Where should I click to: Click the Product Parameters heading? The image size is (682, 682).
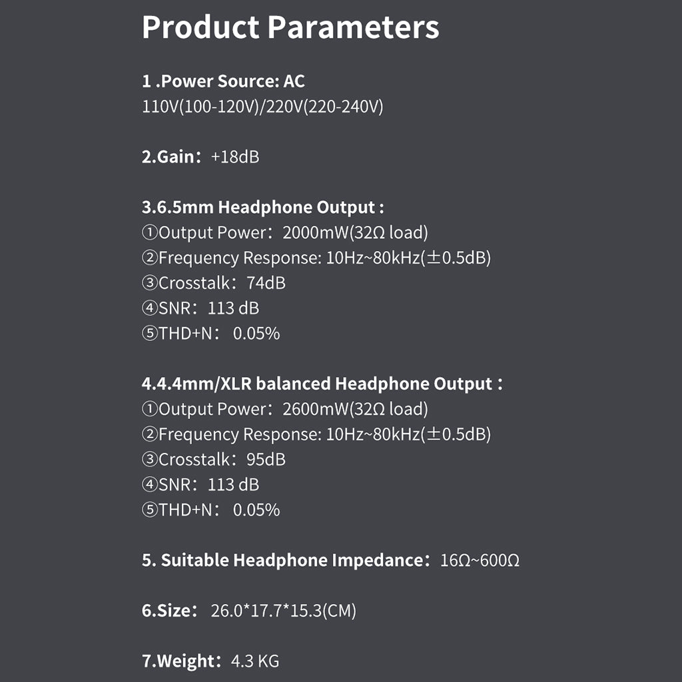tap(290, 27)
